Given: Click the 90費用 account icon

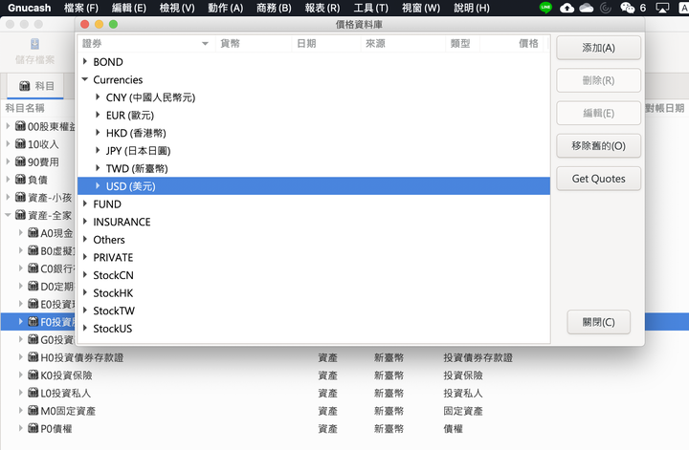Looking at the screenshot, I should (20, 161).
